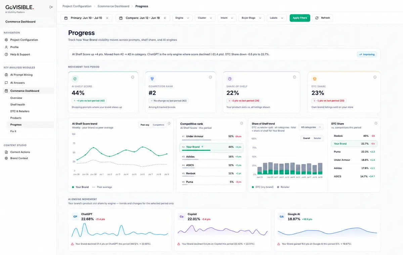
Task: Select Commerce Dashboard in the sidebar
Action: pyautogui.click(x=28, y=91)
